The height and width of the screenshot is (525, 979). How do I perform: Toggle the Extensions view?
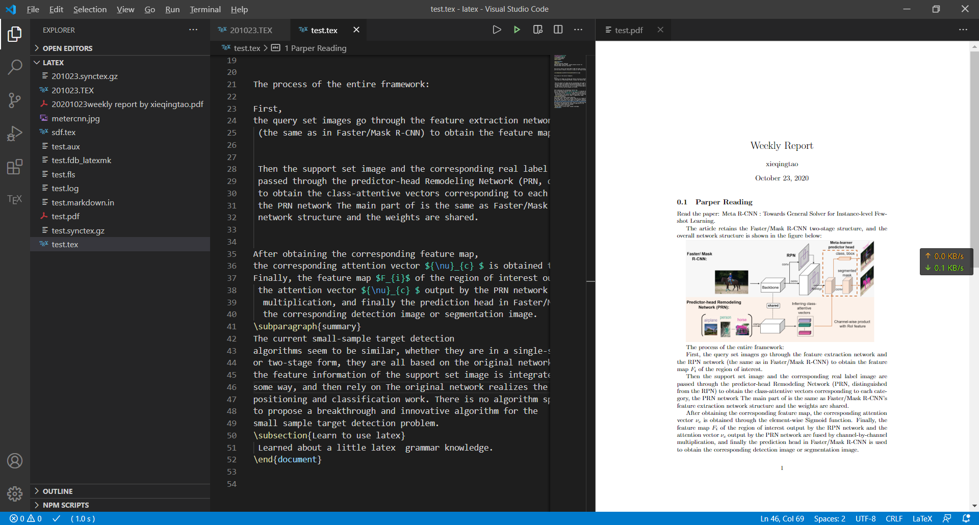point(15,167)
